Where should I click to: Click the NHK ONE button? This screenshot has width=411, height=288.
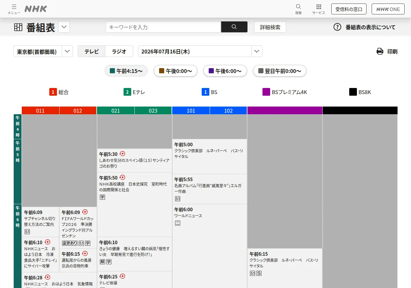click(x=388, y=9)
